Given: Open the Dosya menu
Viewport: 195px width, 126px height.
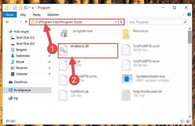Looking at the screenshot, I should [10, 15].
